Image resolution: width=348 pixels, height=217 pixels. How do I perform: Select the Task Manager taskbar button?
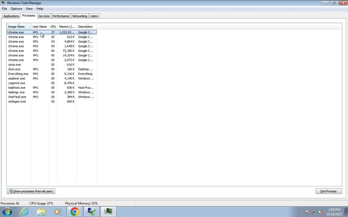[x=108, y=212]
